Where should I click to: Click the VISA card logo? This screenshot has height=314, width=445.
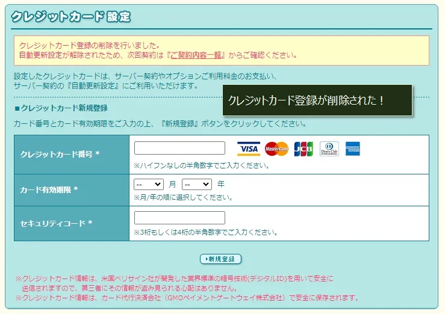tap(249, 149)
